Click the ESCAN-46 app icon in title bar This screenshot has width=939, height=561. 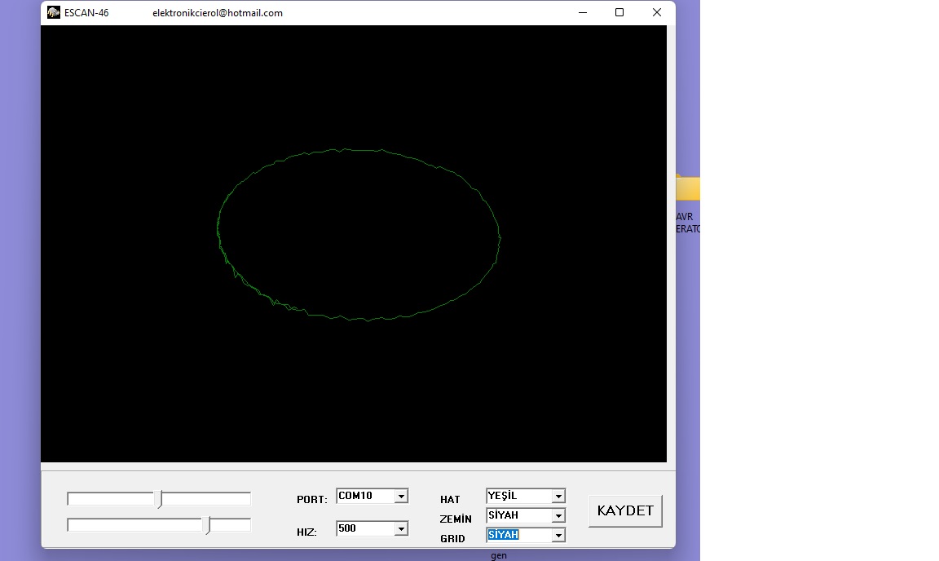[x=53, y=12]
